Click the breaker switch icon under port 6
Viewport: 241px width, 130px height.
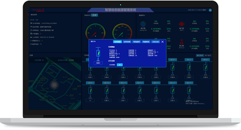(172, 67)
